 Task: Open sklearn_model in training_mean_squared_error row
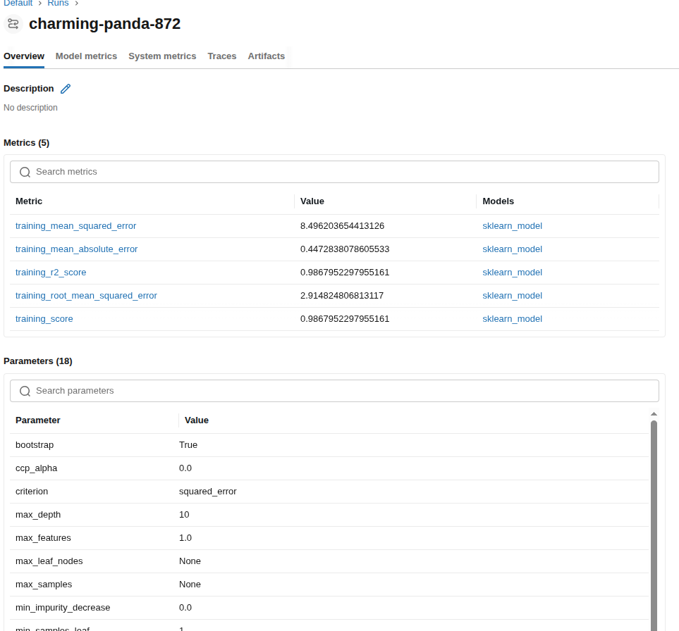513,226
